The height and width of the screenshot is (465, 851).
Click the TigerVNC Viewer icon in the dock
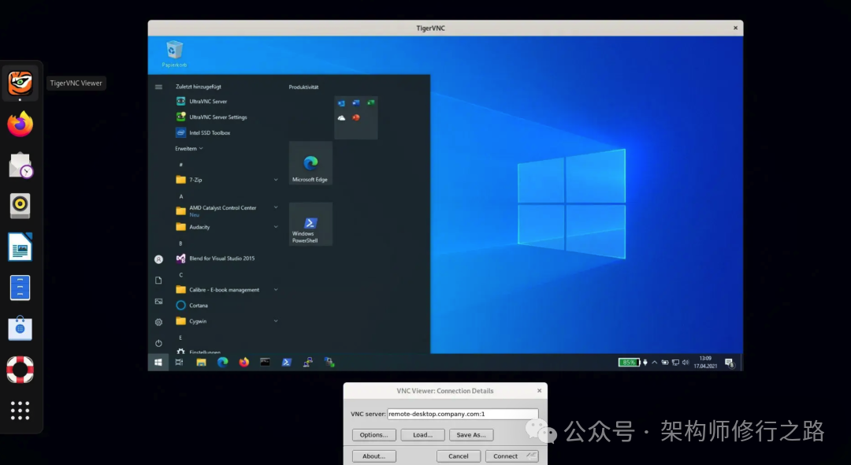[20, 82]
